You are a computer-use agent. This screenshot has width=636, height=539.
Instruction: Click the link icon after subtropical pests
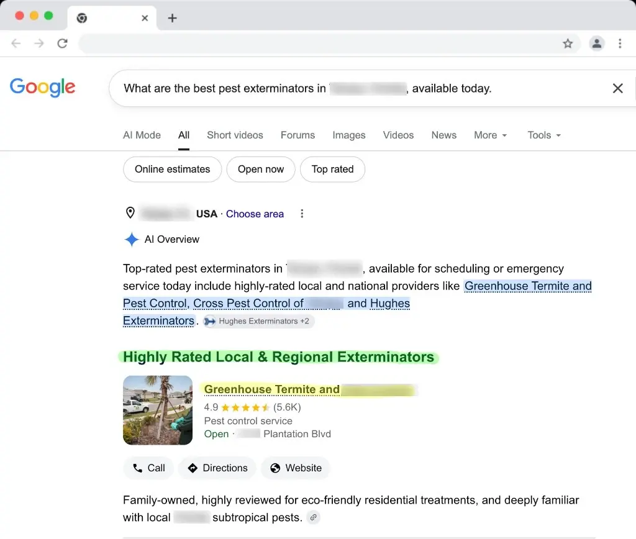pos(313,517)
